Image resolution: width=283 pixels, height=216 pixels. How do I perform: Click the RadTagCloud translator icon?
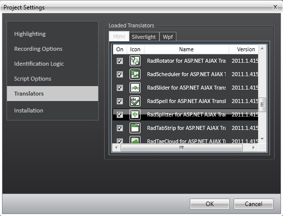135,140
